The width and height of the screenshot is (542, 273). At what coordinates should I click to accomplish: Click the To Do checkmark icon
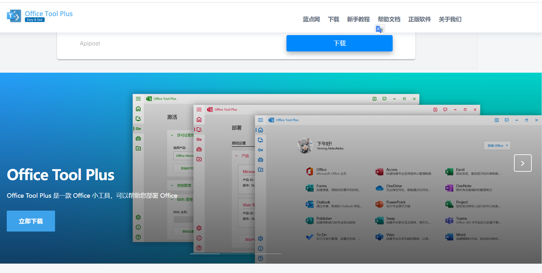[310, 237]
